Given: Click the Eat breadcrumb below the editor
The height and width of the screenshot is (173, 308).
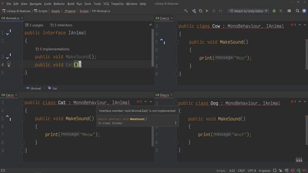Looking at the screenshot, I should click(52, 88).
